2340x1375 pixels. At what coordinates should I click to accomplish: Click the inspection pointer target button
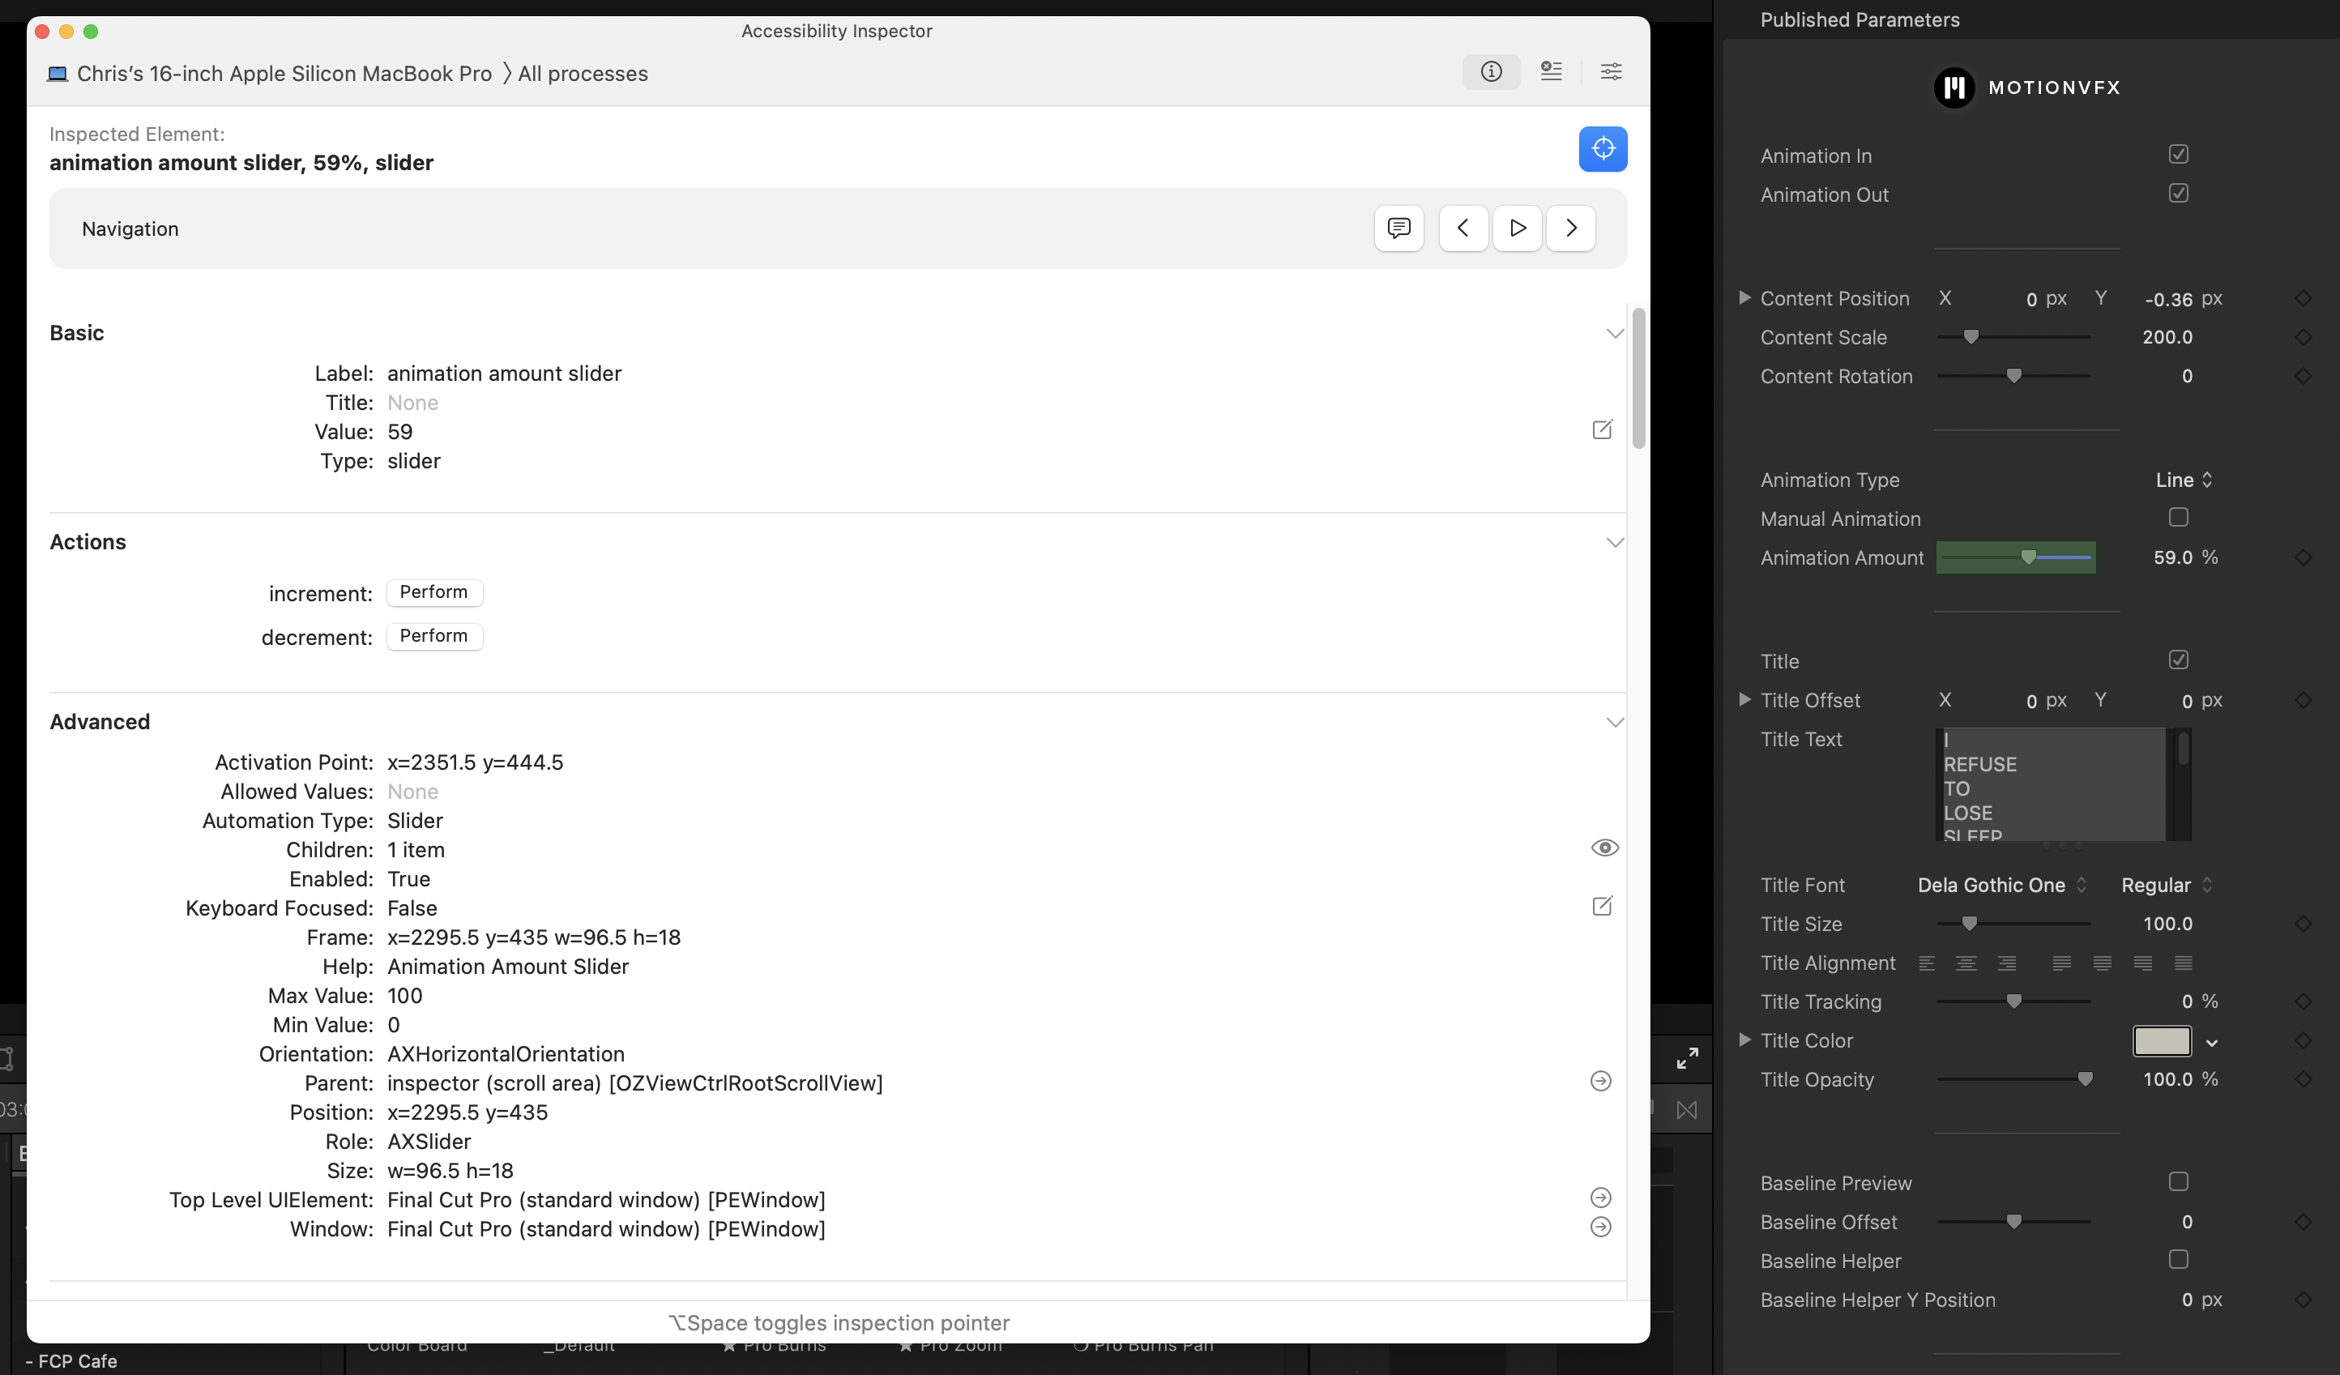[1603, 148]
